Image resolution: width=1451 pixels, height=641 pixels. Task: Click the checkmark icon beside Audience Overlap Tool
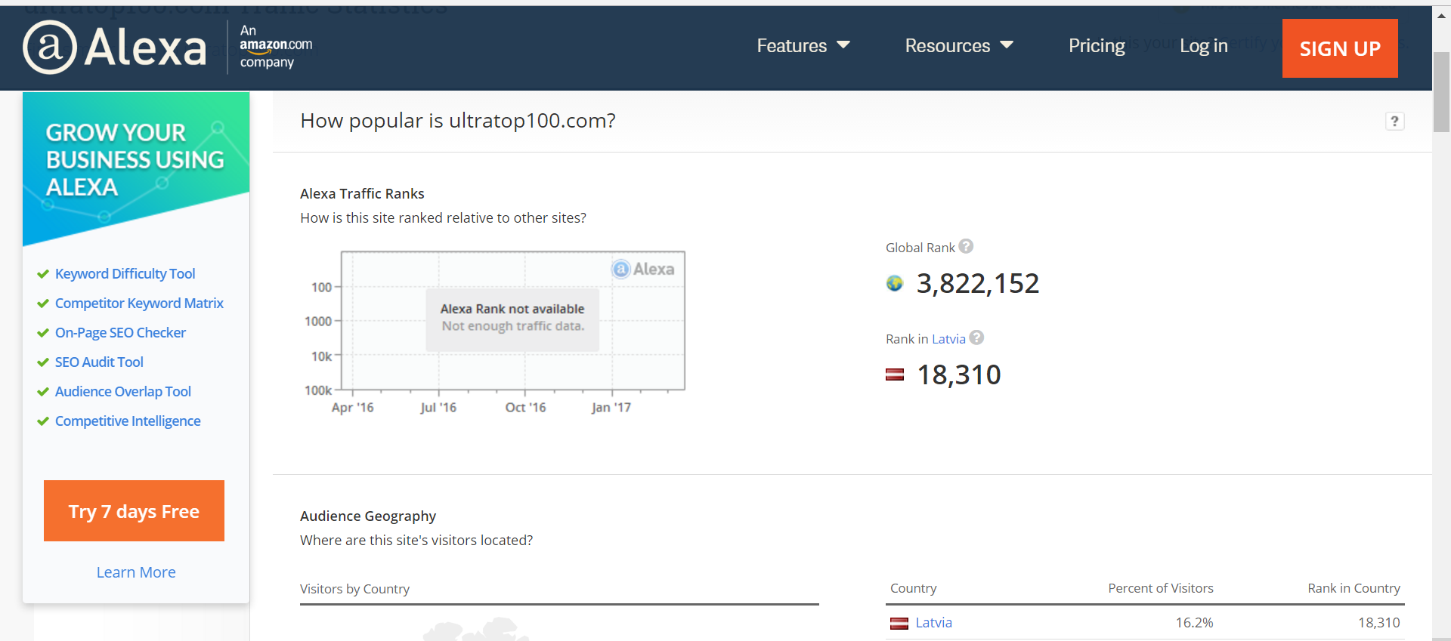pos(43,392)
